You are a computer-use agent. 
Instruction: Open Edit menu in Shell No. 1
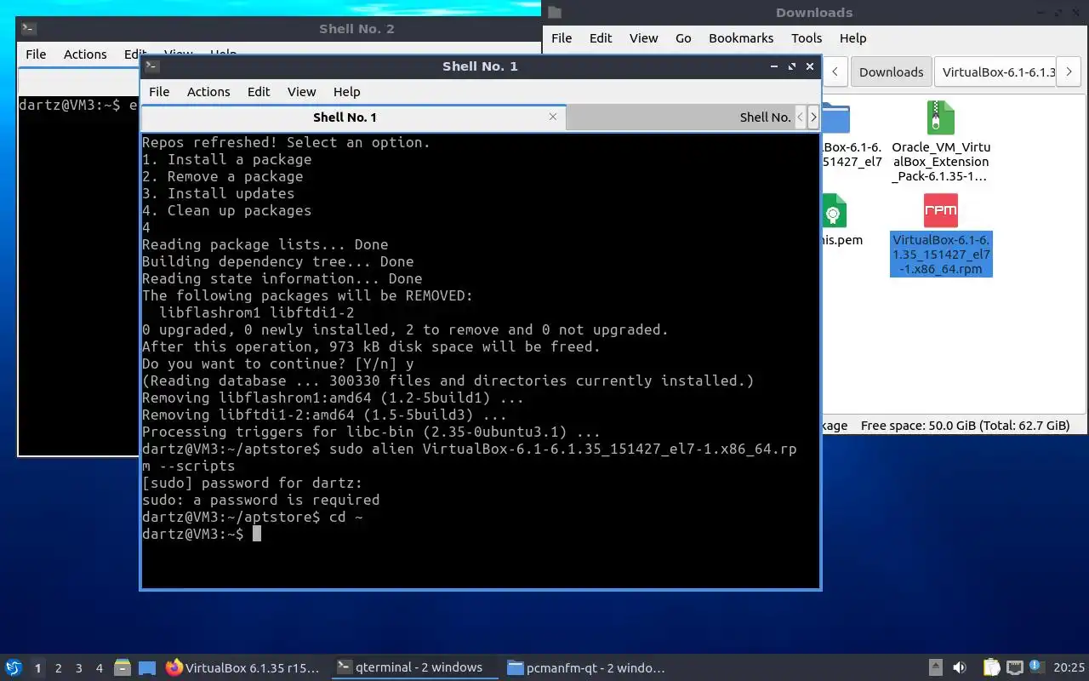coord(259,92)
